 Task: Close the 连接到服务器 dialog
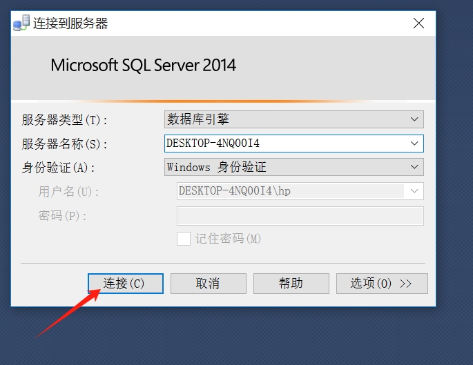(x=418, y=23)
